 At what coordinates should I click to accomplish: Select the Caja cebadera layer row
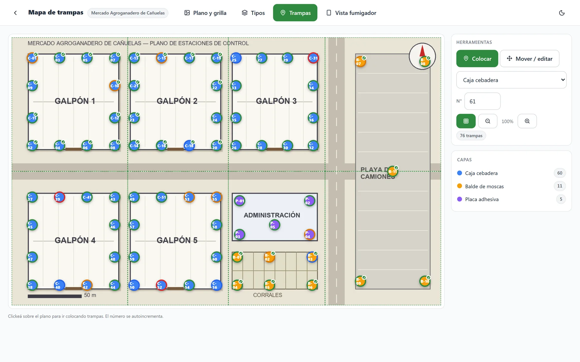point(511,173)
